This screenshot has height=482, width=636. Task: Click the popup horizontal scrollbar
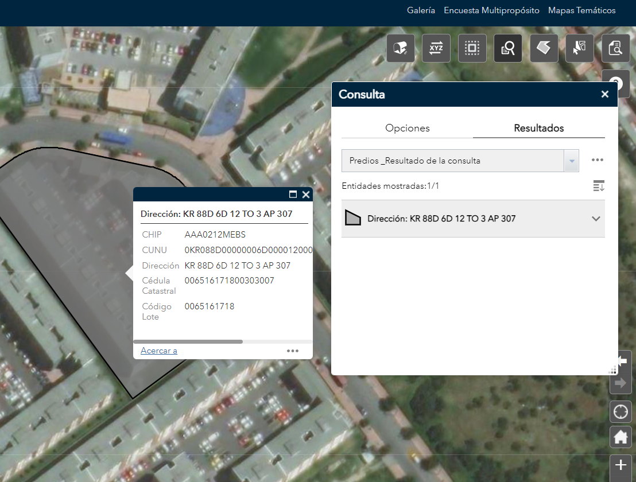tap(188, 341)
